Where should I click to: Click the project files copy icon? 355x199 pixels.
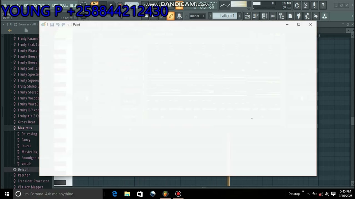(290, 16)
